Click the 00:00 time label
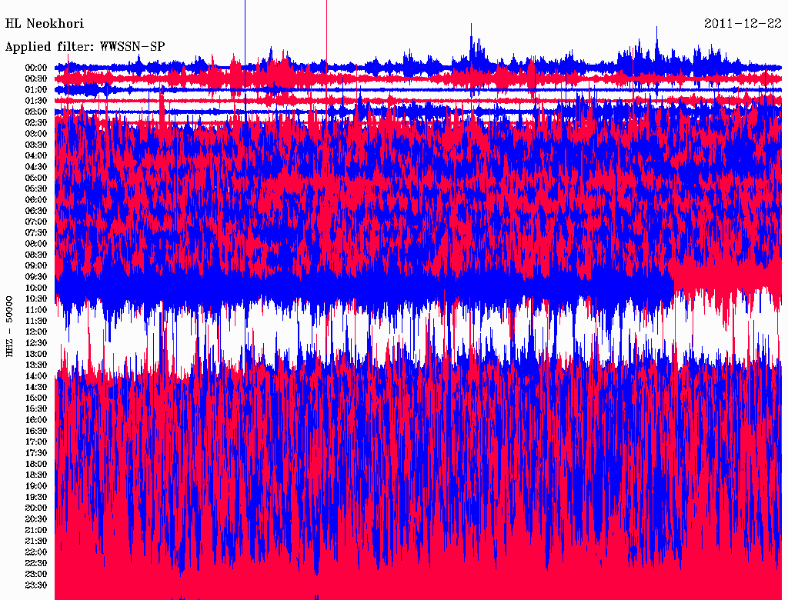788x600 pixels. (36, 68)
